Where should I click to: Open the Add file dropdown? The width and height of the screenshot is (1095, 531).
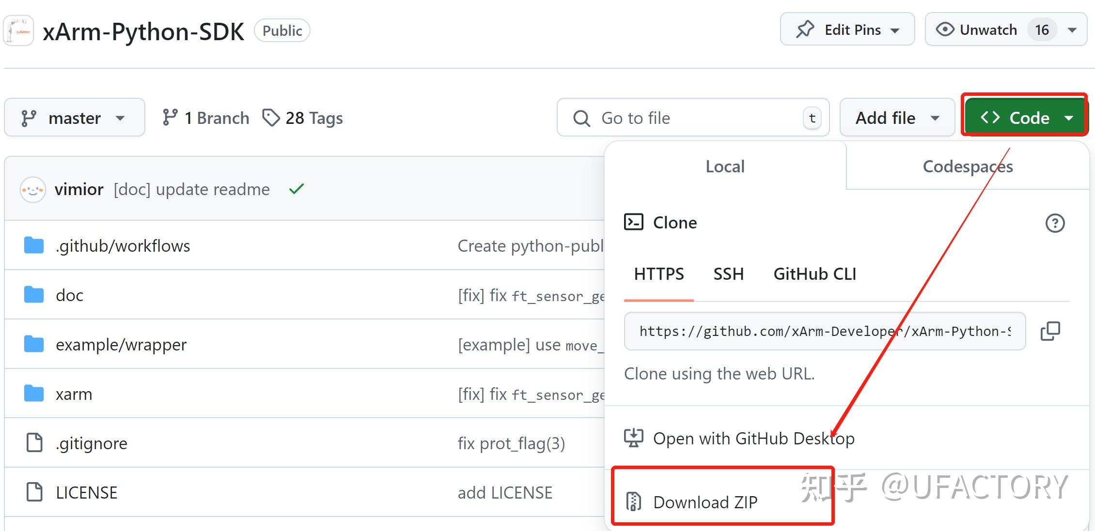point(897,118)
